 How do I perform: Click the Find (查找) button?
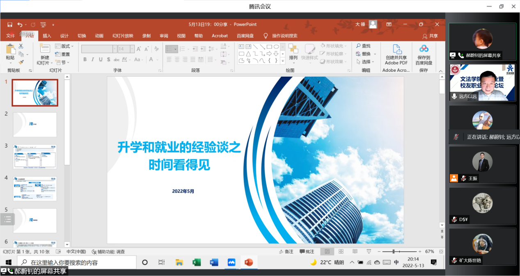[x=363, y=46]
